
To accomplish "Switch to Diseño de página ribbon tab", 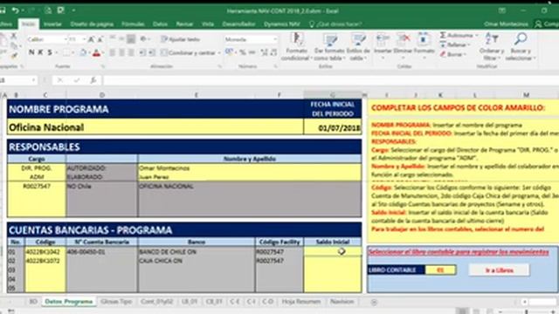I will click(92, 24).
